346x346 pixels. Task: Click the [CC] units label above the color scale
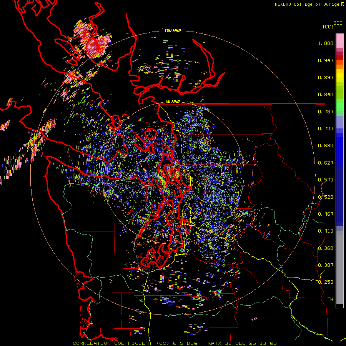pyautogui.click(x=328, y=27)
